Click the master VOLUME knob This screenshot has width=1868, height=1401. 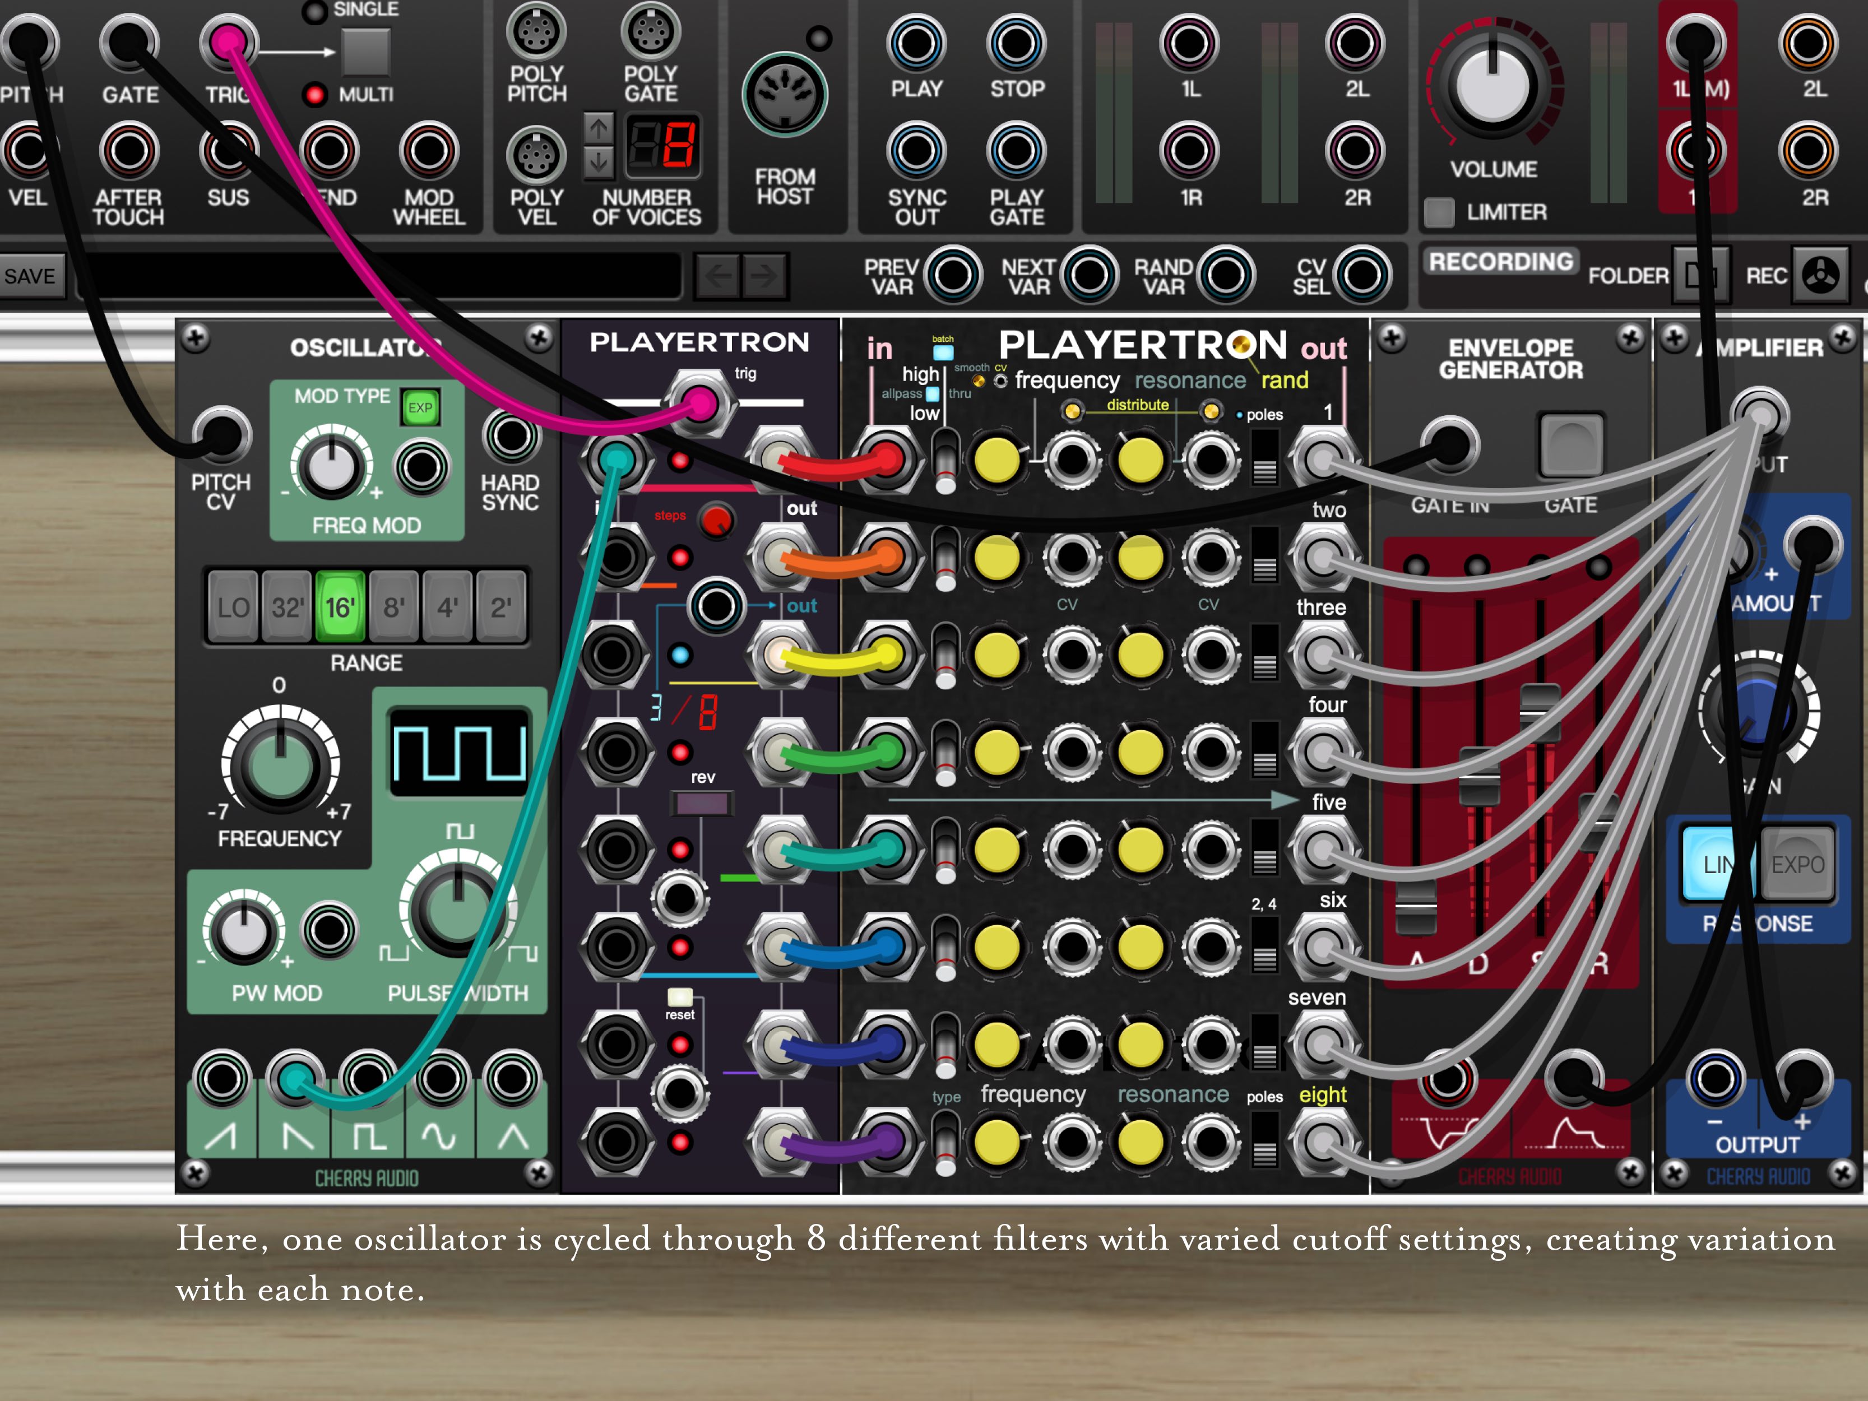[1493, 85]
